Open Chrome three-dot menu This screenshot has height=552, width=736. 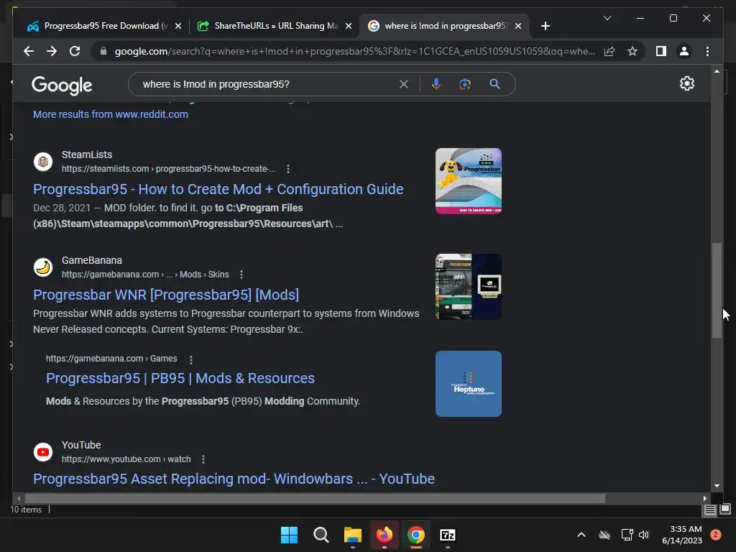click(707, 51)
